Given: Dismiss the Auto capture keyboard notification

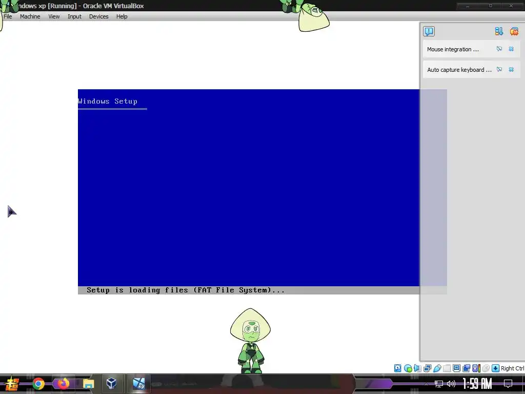Looking at the screenshot, I should pyautogui.click(x=511, y=69).
